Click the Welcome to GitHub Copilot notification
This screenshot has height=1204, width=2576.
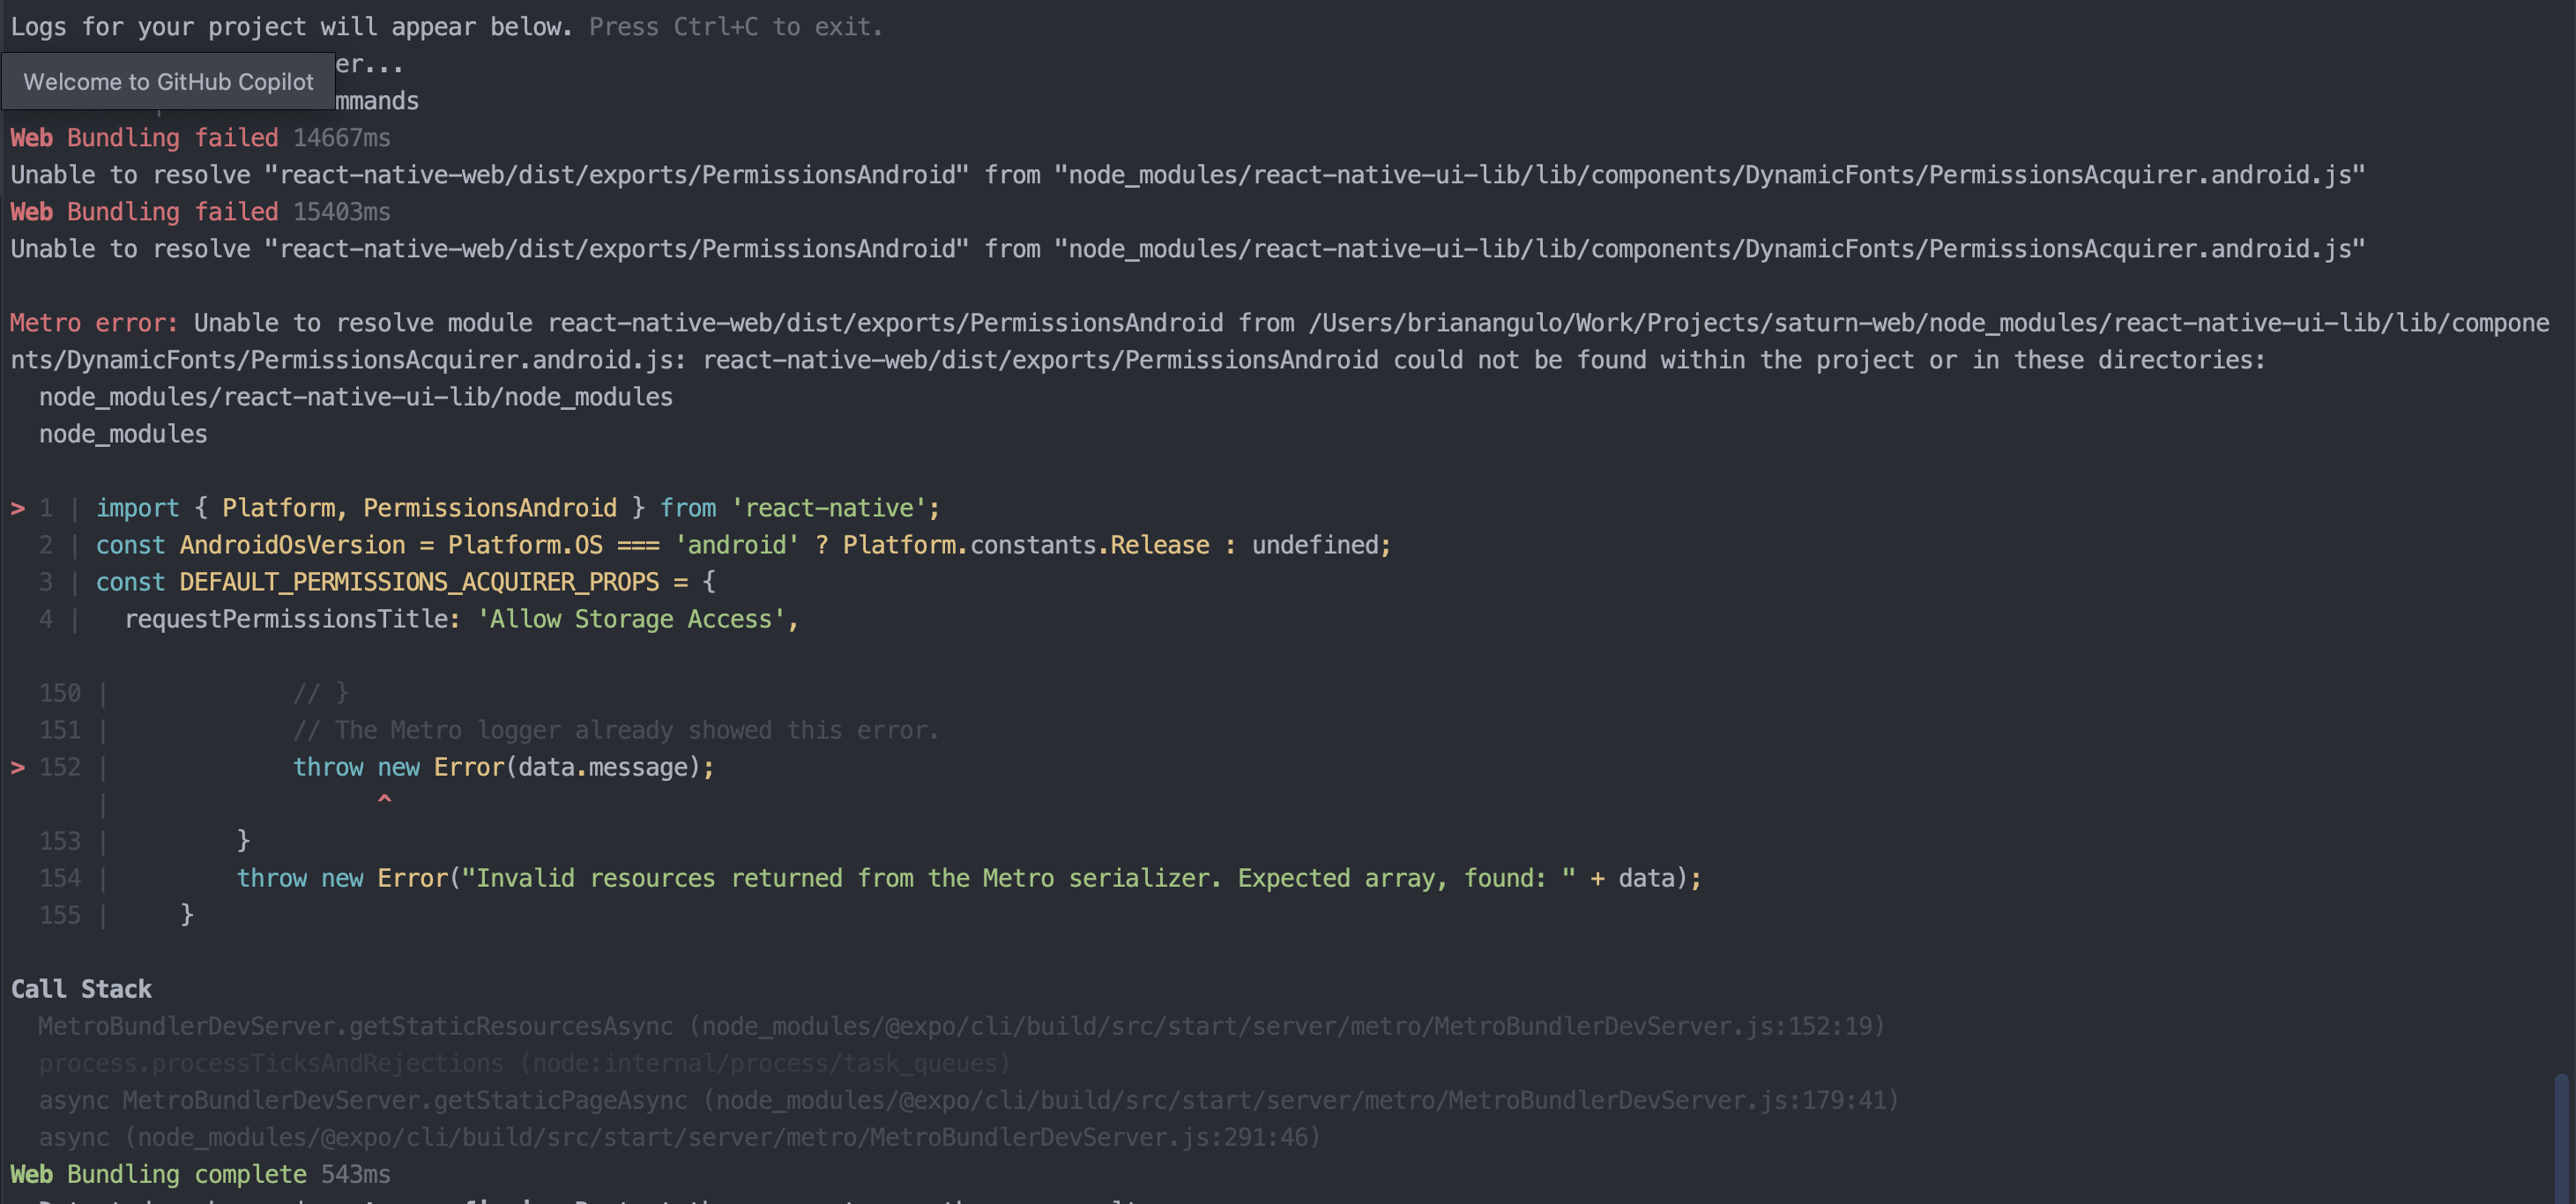coord(168,81)
